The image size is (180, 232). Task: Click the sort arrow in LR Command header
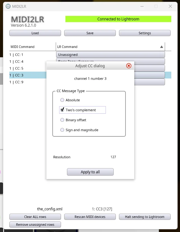(162, 47)
